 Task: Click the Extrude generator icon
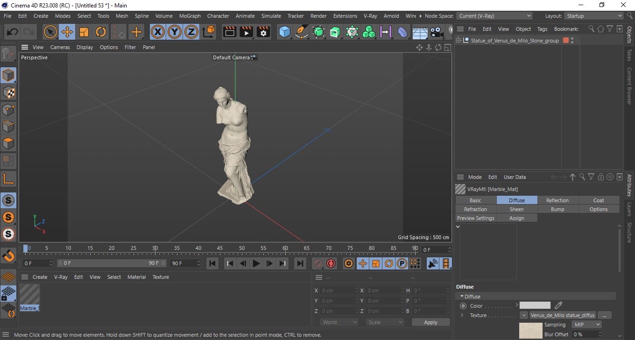[335, 32]
